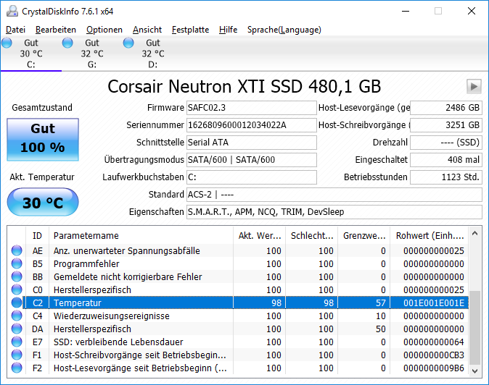Minimize the CrystalDiskInfo window
This screenshot has height=385, width=489.
[405, 11]
